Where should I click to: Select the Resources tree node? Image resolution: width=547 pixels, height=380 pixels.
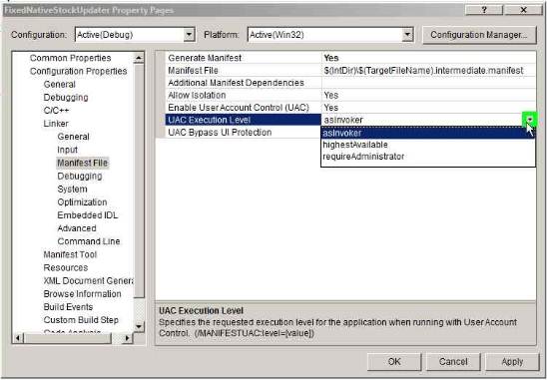point(66,267)
